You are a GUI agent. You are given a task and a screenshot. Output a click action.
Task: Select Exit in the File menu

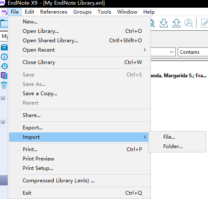[x=79, y=193]
